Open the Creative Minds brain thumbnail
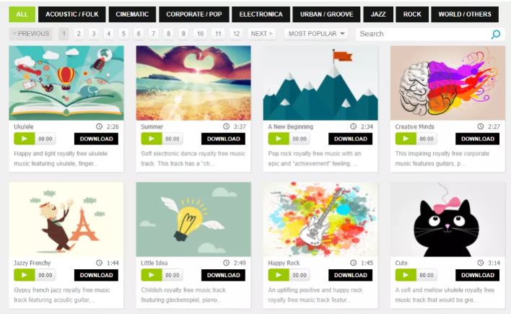Viewport: 511px width, 314px height. (447, 83)
